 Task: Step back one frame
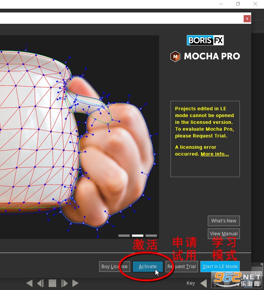40,283
